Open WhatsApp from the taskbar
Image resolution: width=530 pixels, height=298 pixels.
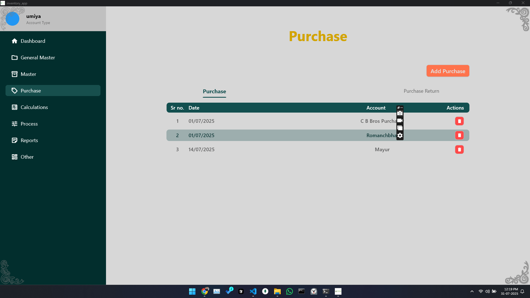[x=289, y=291]
